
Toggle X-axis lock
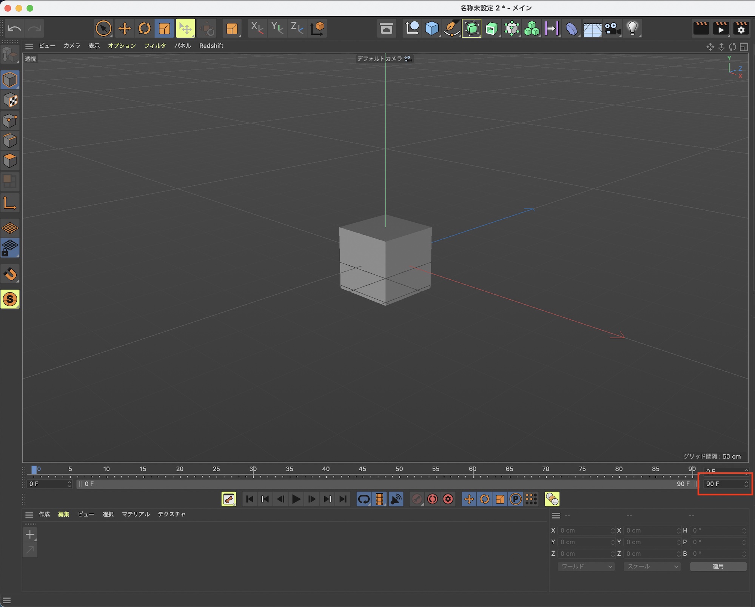[x=257, y=28]
